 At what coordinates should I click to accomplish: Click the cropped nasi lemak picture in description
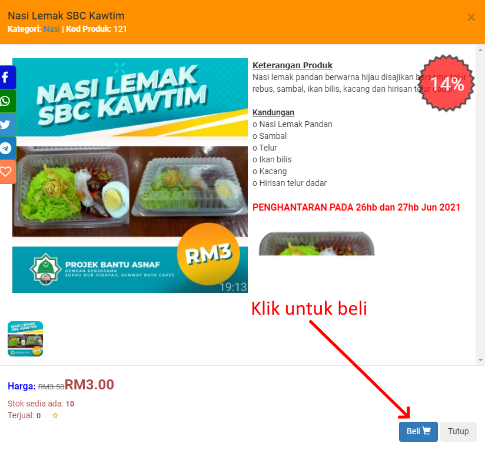click(317, 244)
